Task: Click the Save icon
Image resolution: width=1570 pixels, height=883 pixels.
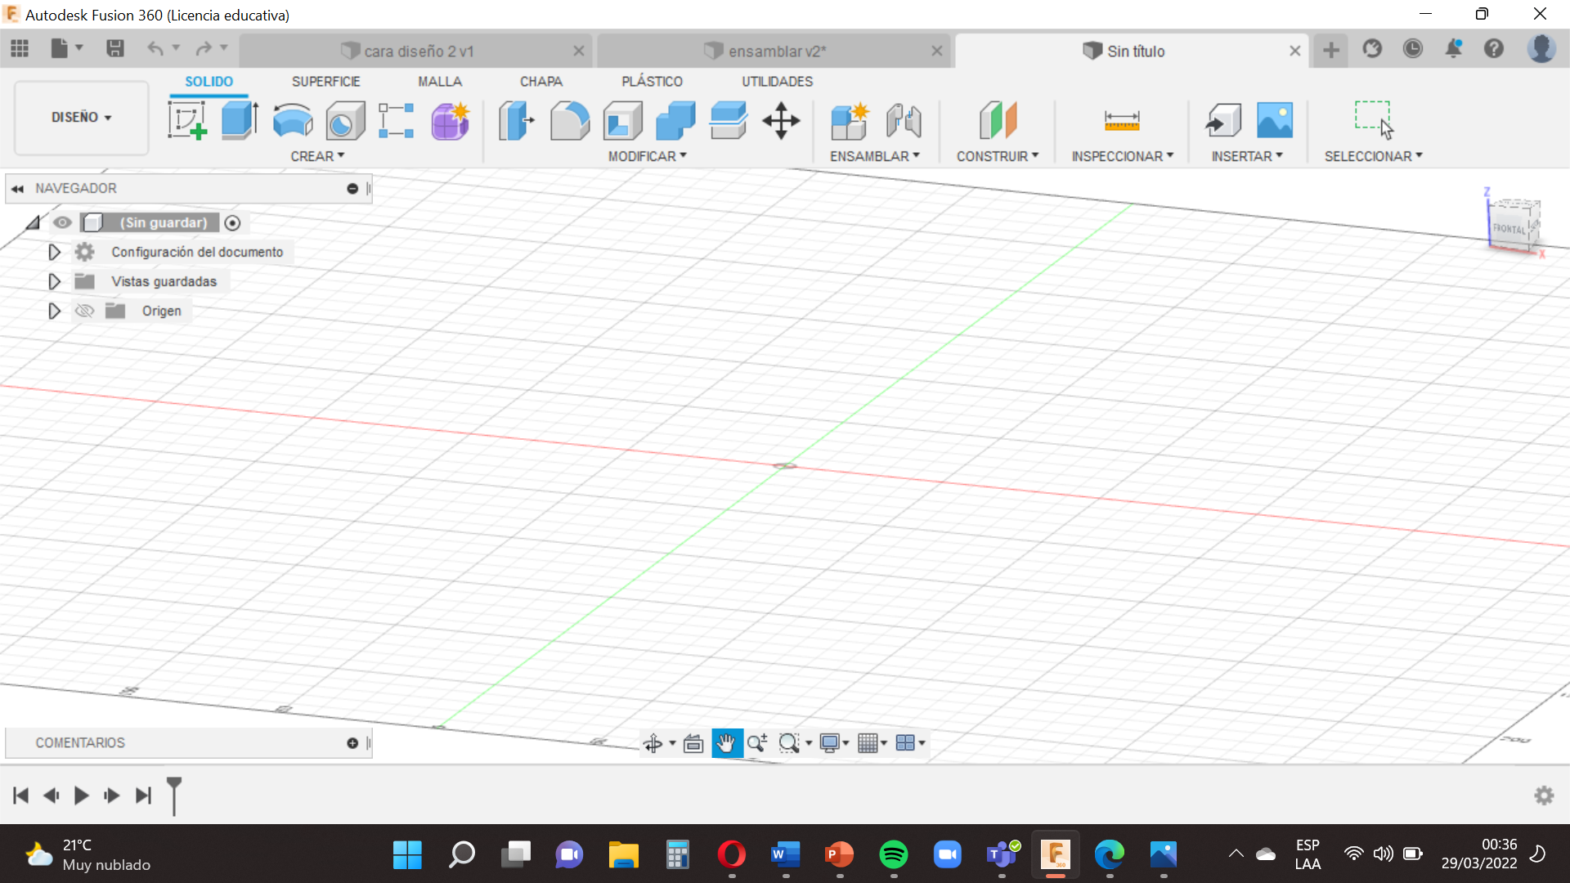Action: click(115, 49)
